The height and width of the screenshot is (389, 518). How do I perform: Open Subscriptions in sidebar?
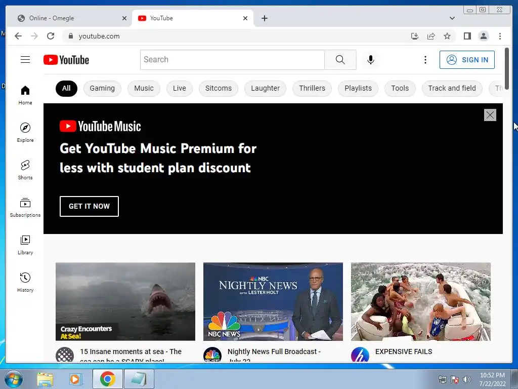[x=25, y=207]
